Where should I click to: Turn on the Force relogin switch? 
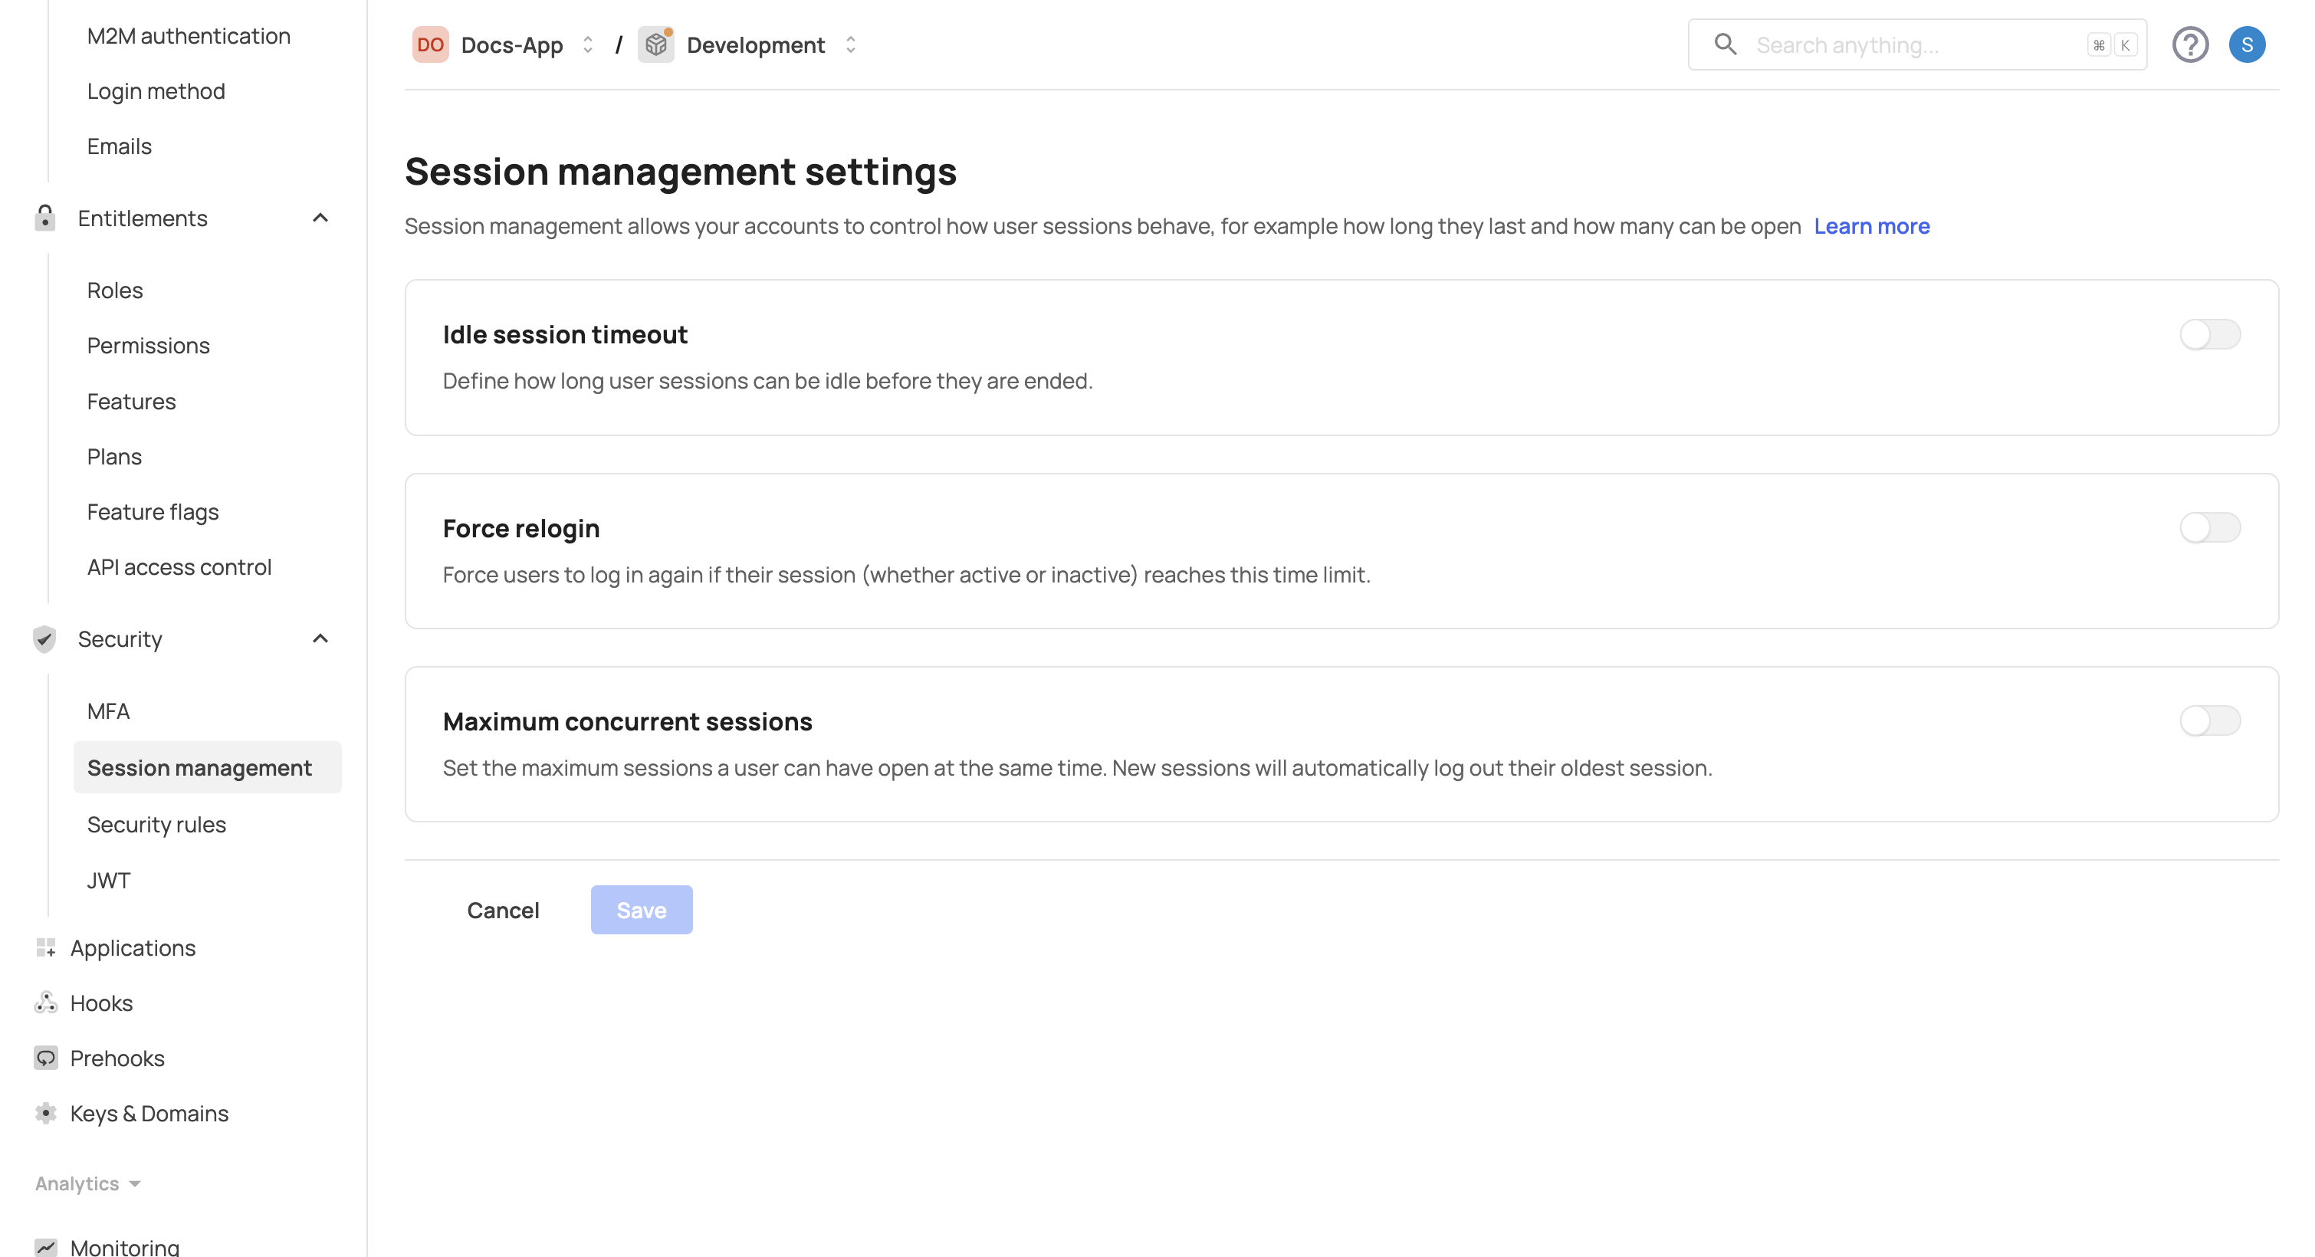pos(2209,527)
